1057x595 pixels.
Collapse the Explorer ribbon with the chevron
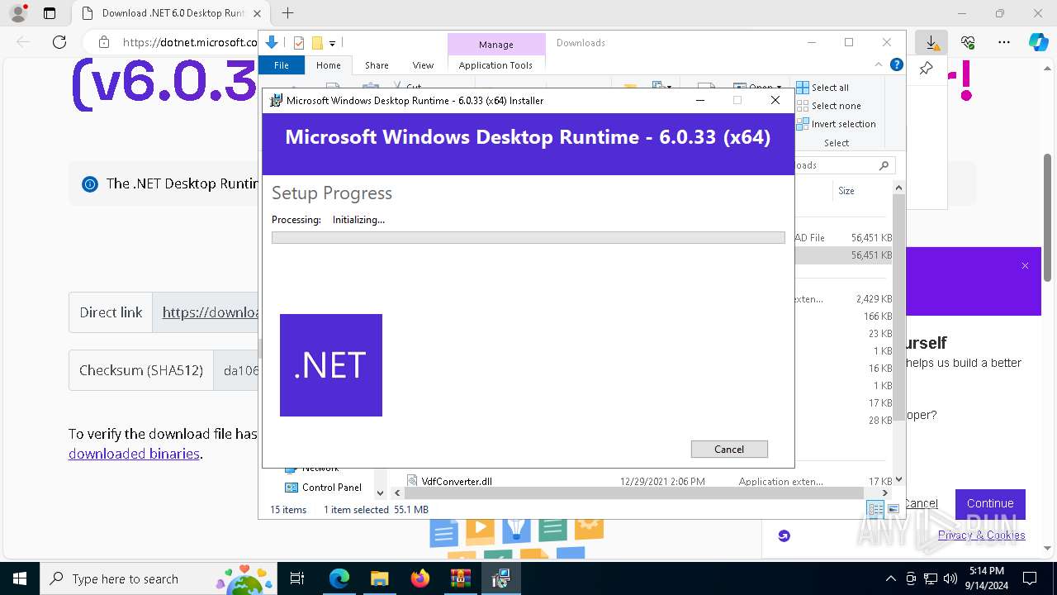[x=879, y=65]
